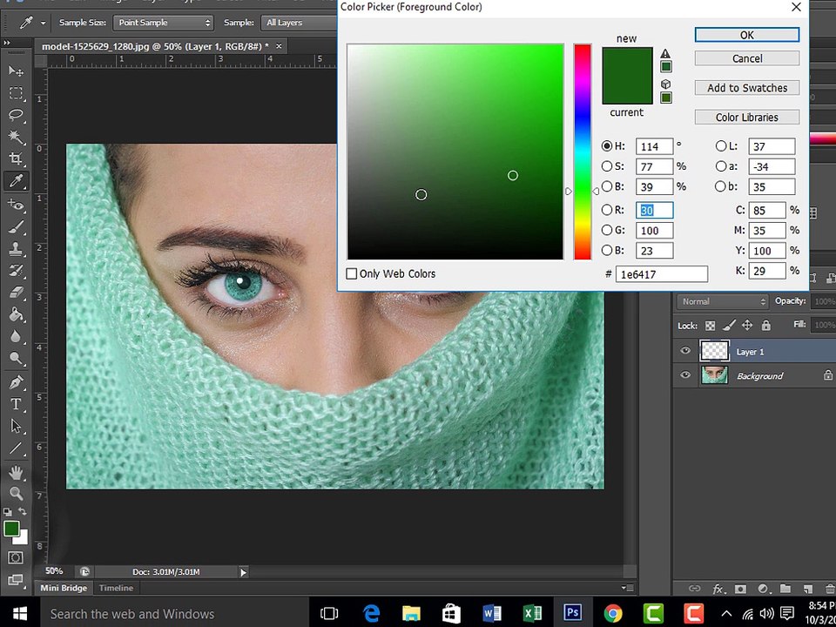Open the Normal blend mode dropdown
Image resolution: width=836 pixels, height=627 pixels.
pyautogui.click(x=723, y=301)
